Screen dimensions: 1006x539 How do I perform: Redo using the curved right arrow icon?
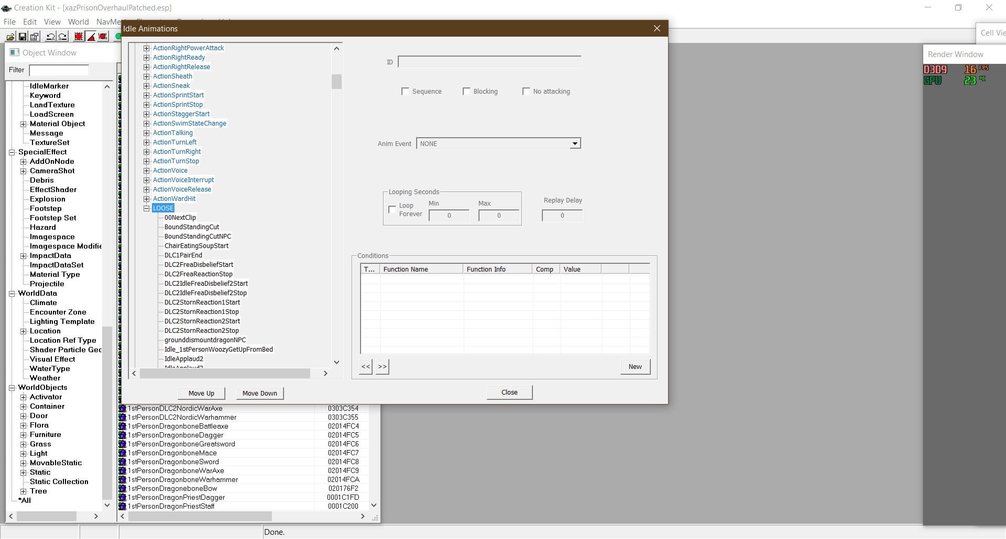click(x=62, y=37)
